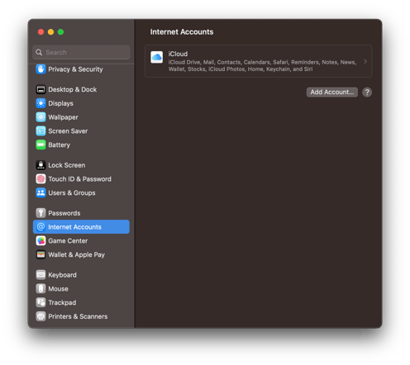Screen dimensions: 410x365
Task: Select Desktop & Dock in sidebar
Action: click(73, 89)
